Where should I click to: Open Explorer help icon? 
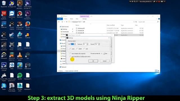159,19
